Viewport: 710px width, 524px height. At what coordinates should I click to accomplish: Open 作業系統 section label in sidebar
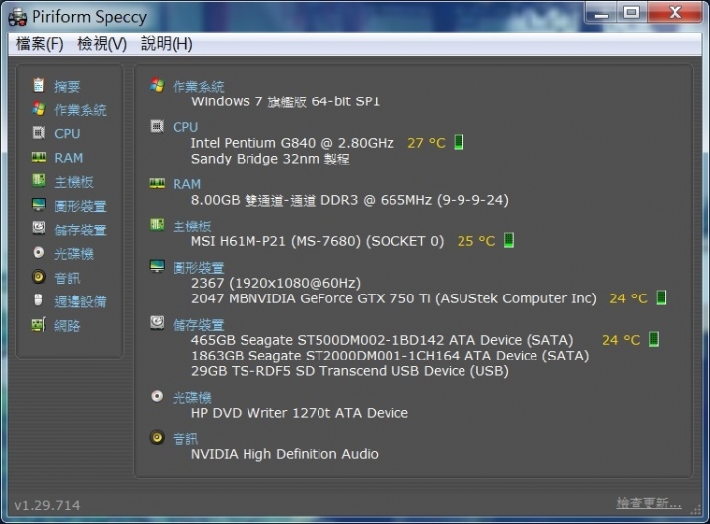pyautogui.click(x=80, y=110)
